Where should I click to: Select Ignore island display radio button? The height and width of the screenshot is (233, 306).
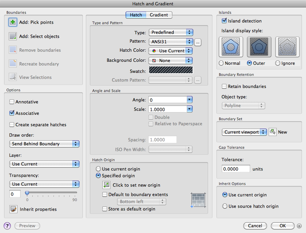(x=278, y=63)
